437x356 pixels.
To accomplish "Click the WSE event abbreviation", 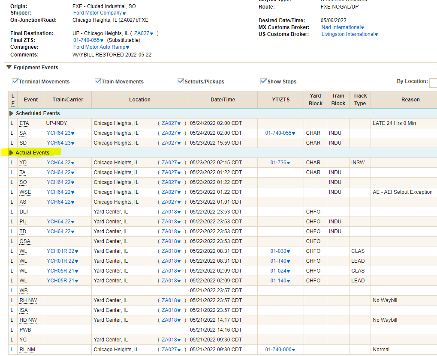I will coord(25,192).
